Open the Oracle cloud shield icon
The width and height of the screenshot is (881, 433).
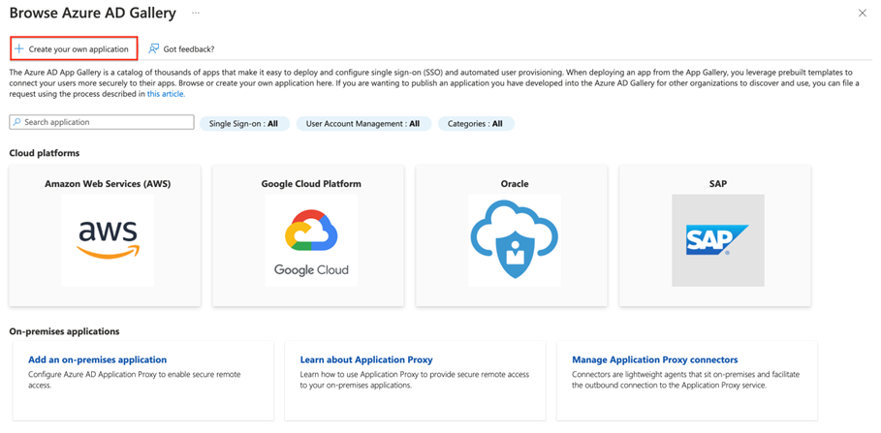(514, 239)
